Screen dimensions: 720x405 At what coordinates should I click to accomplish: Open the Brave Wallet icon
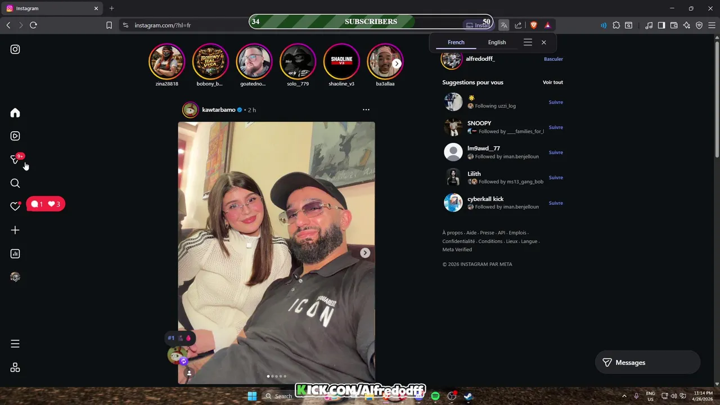674,25
